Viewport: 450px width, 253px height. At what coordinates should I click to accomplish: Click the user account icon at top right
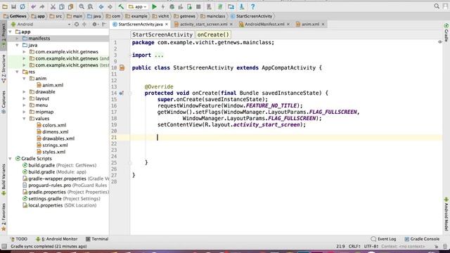pyautogui.click(x=445, y=6)
